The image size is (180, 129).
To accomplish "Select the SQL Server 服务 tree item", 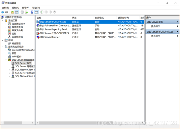I will [x=23, y=63].
